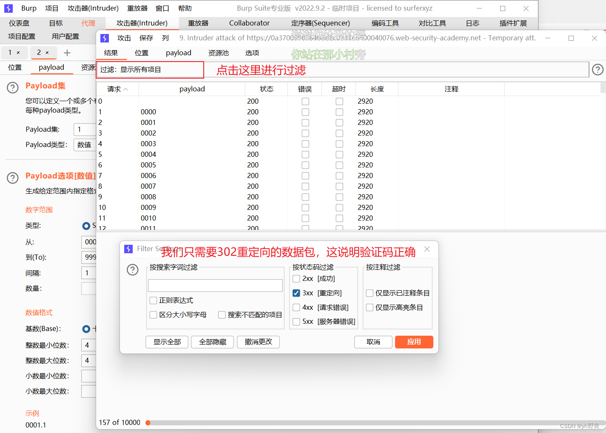Screen dimensions: 606x433
Task: Minimize the Intruder attack window
Action: pyautogui.click(x=548, y=38)
